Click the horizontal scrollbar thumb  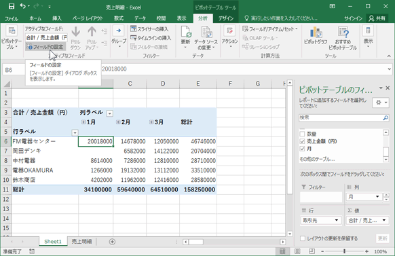pos(196,242)
